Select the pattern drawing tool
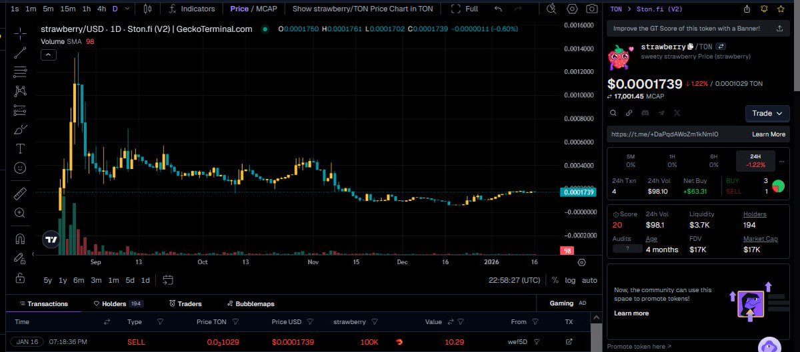Viewport: 800px width, 352px height. pos(20,90)
